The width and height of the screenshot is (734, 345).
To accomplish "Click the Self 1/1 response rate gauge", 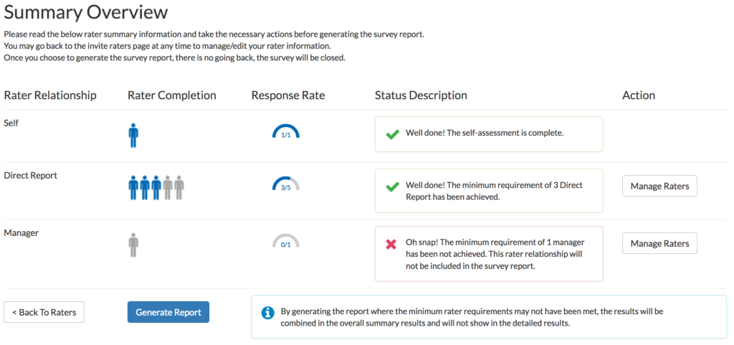I will (x=285, y=132).
